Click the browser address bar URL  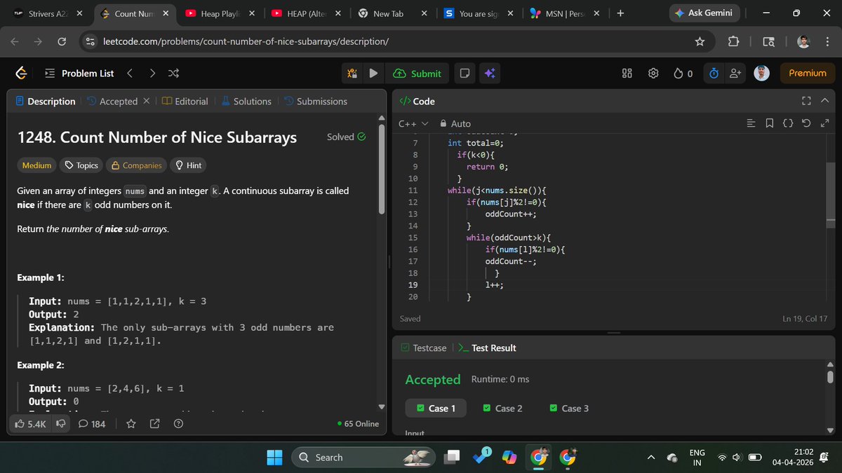coord(246,41)
